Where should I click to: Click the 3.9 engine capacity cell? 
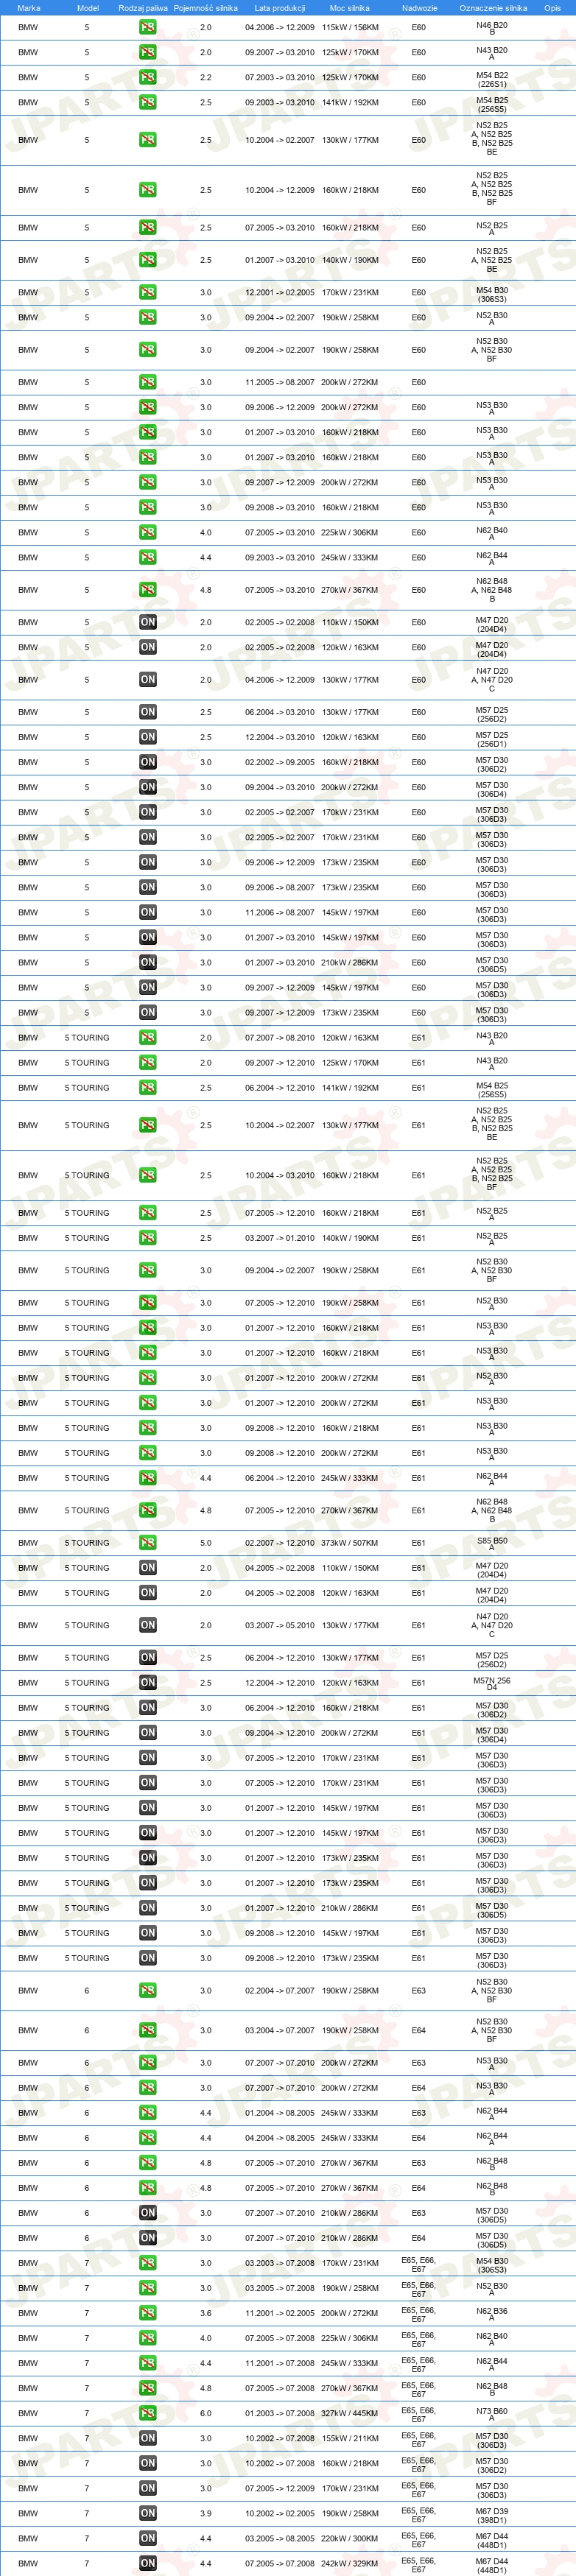pos(205,2512)
